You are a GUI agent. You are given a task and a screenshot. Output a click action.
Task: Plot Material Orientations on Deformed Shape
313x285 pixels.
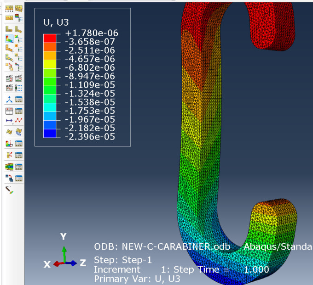9,58
